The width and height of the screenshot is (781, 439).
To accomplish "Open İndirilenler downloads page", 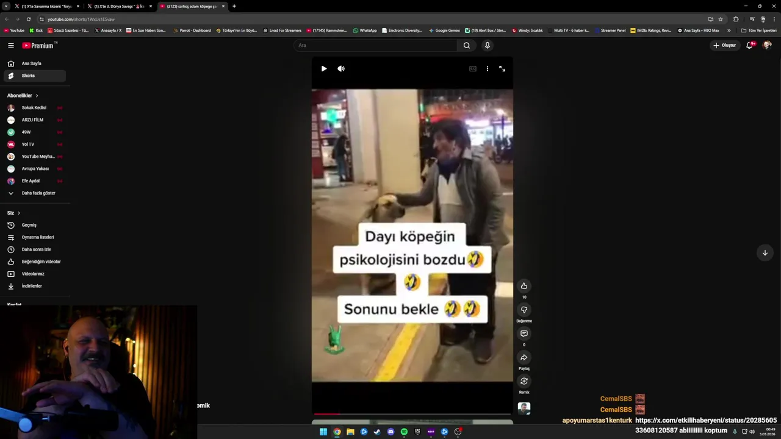I will pyautogui.click(x=35, y=286).
